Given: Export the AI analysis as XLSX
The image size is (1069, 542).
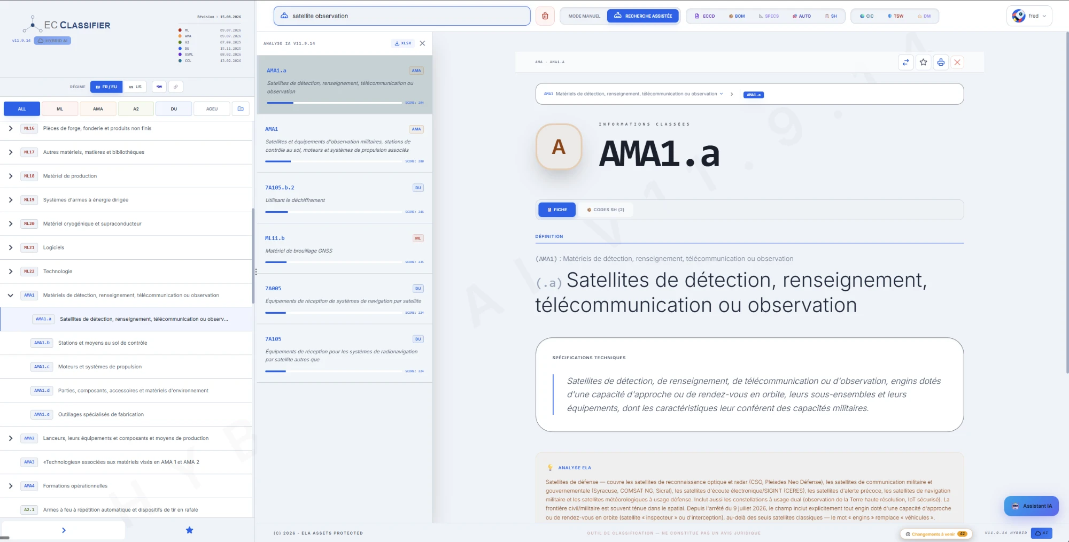Looking at the screenshot, I should 403,43.
